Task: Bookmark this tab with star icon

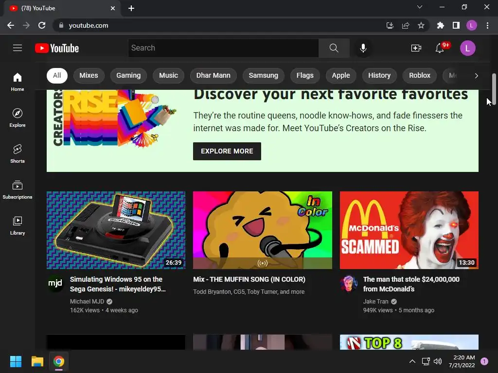Action: 421,25
